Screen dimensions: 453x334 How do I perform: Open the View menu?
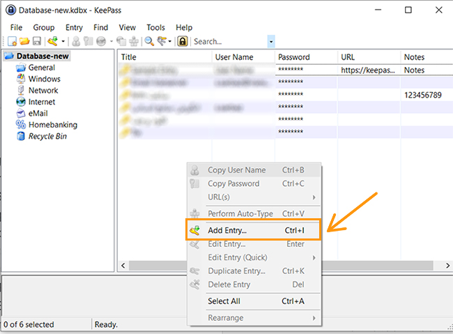point(127,27)
